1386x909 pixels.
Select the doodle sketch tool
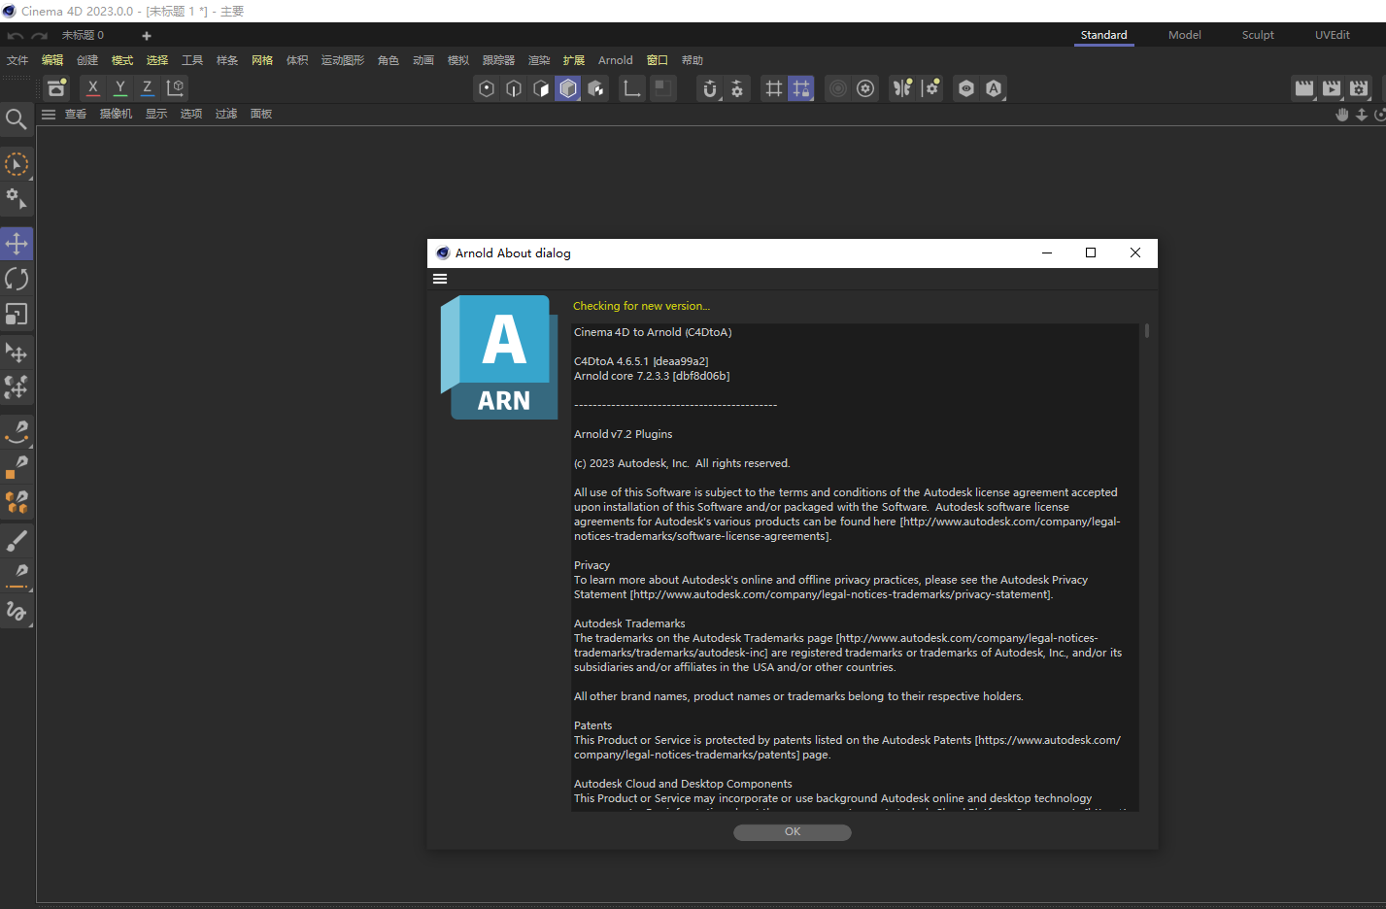click(x=17, y=611)
